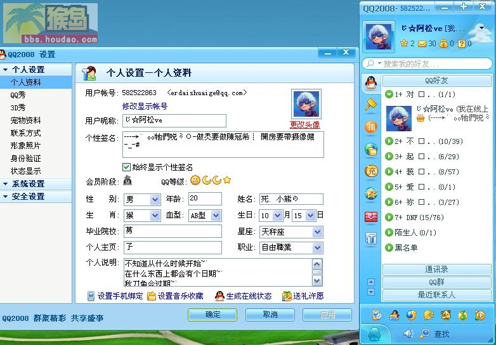Open the media play icon in bottom toolbar

click(480, 315)
